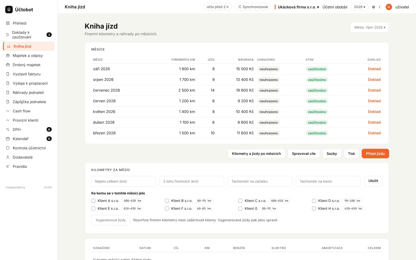Click the Vystavit fakturu document icon
This screenshot has width=416, height=260.
tap(8, 74)
